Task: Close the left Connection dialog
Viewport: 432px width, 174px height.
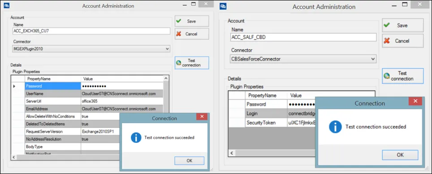Action: pyautogui.click(x=202, y=116)
